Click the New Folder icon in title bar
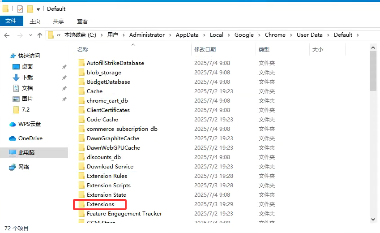The image size is (380, 233). pos(30,9)
